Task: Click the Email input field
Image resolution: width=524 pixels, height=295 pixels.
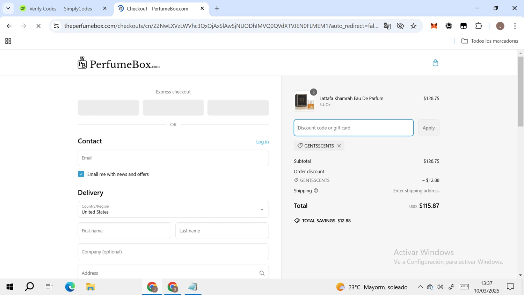Action: (x=173, y=158)
